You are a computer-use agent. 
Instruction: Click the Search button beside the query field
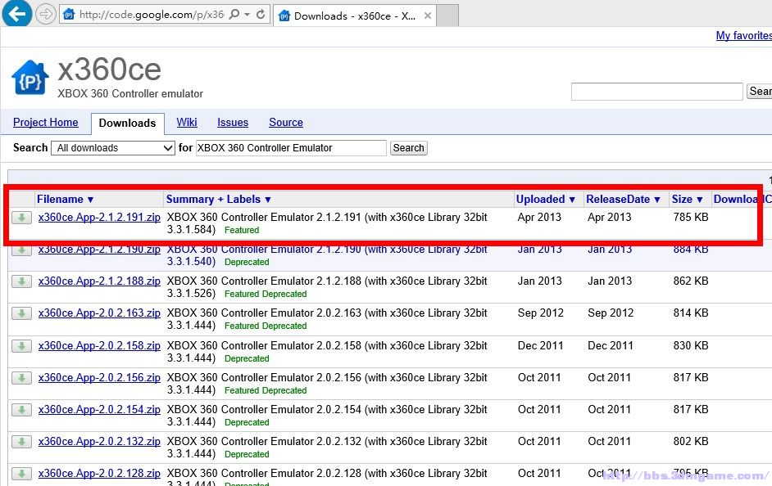(x=409, y=148)
